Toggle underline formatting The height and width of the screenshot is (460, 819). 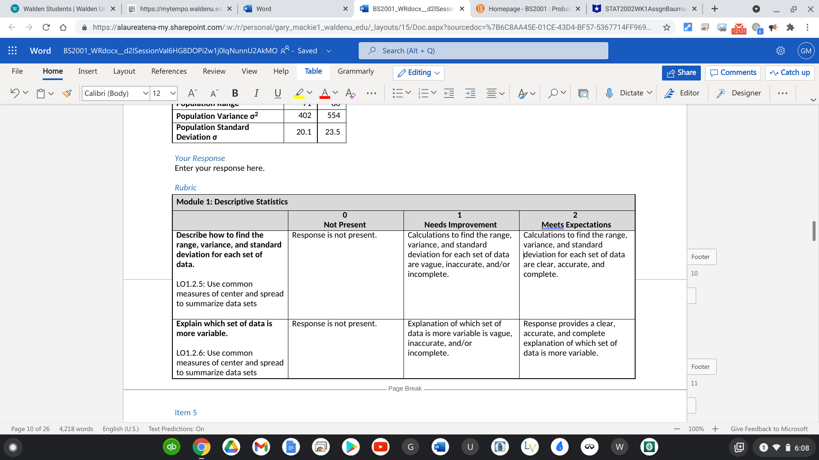pos(278,93)
